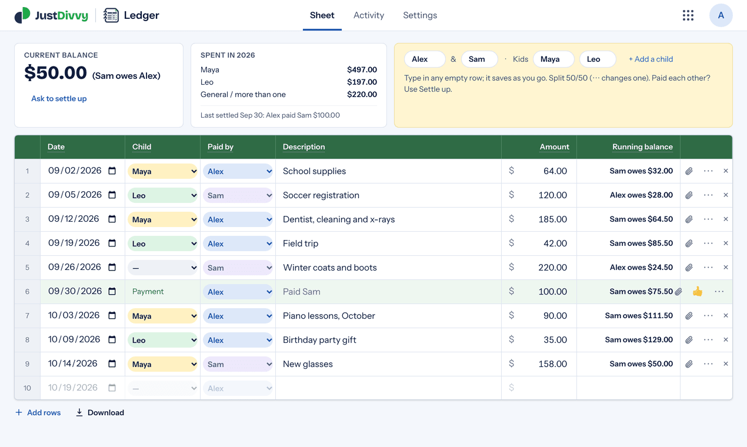Screen dimensions: 747x447
Task: Click the Date column header
Action: pyautogui.click(x=56, y=147)
